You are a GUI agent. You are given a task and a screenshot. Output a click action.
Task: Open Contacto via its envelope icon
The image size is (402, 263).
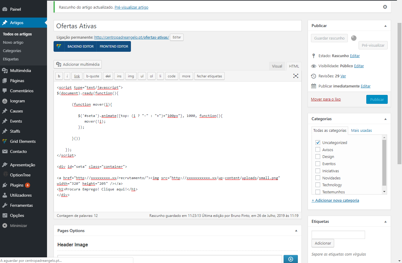(x=5, y=151)
